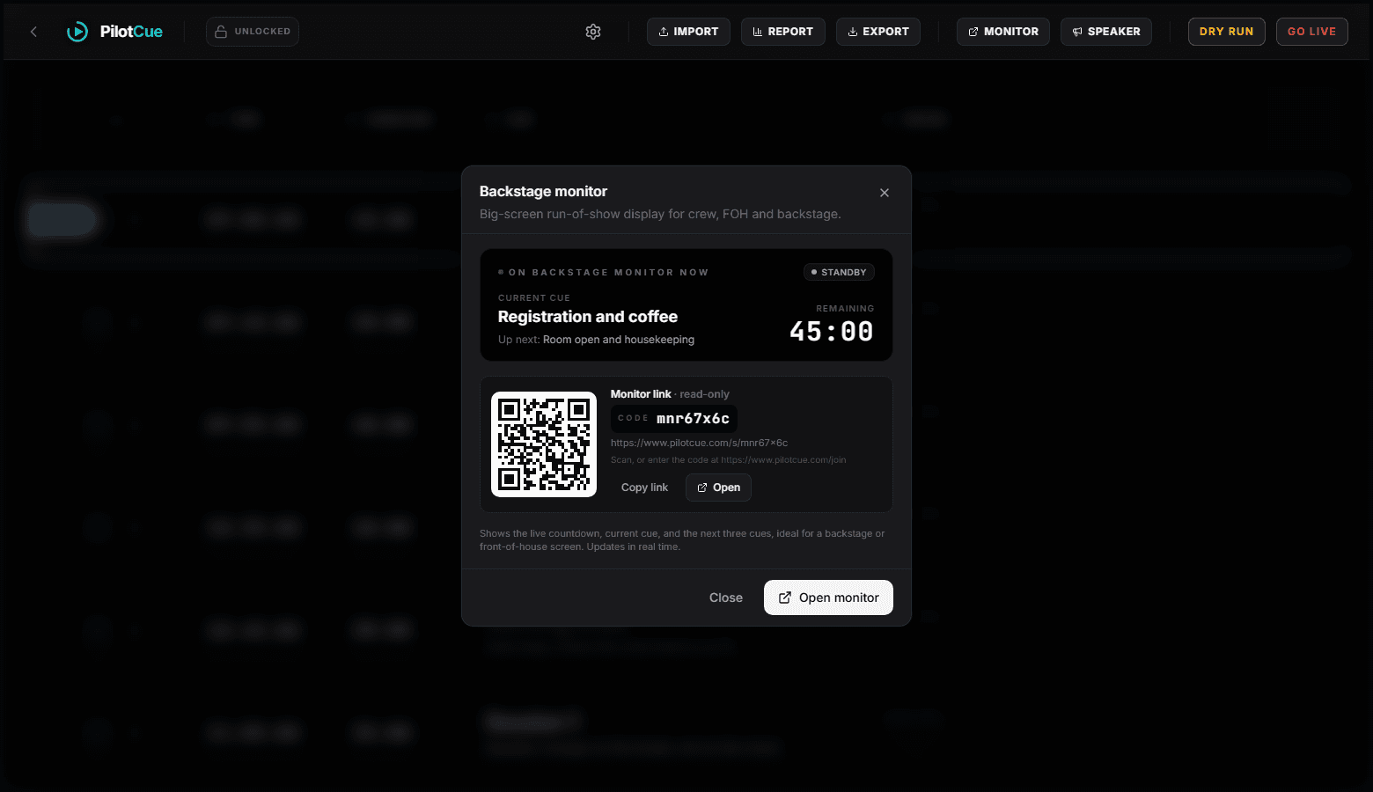Click the PilotCue logo
The height and width of the screenshot is (792, 1373).
(x=115, y=32)
